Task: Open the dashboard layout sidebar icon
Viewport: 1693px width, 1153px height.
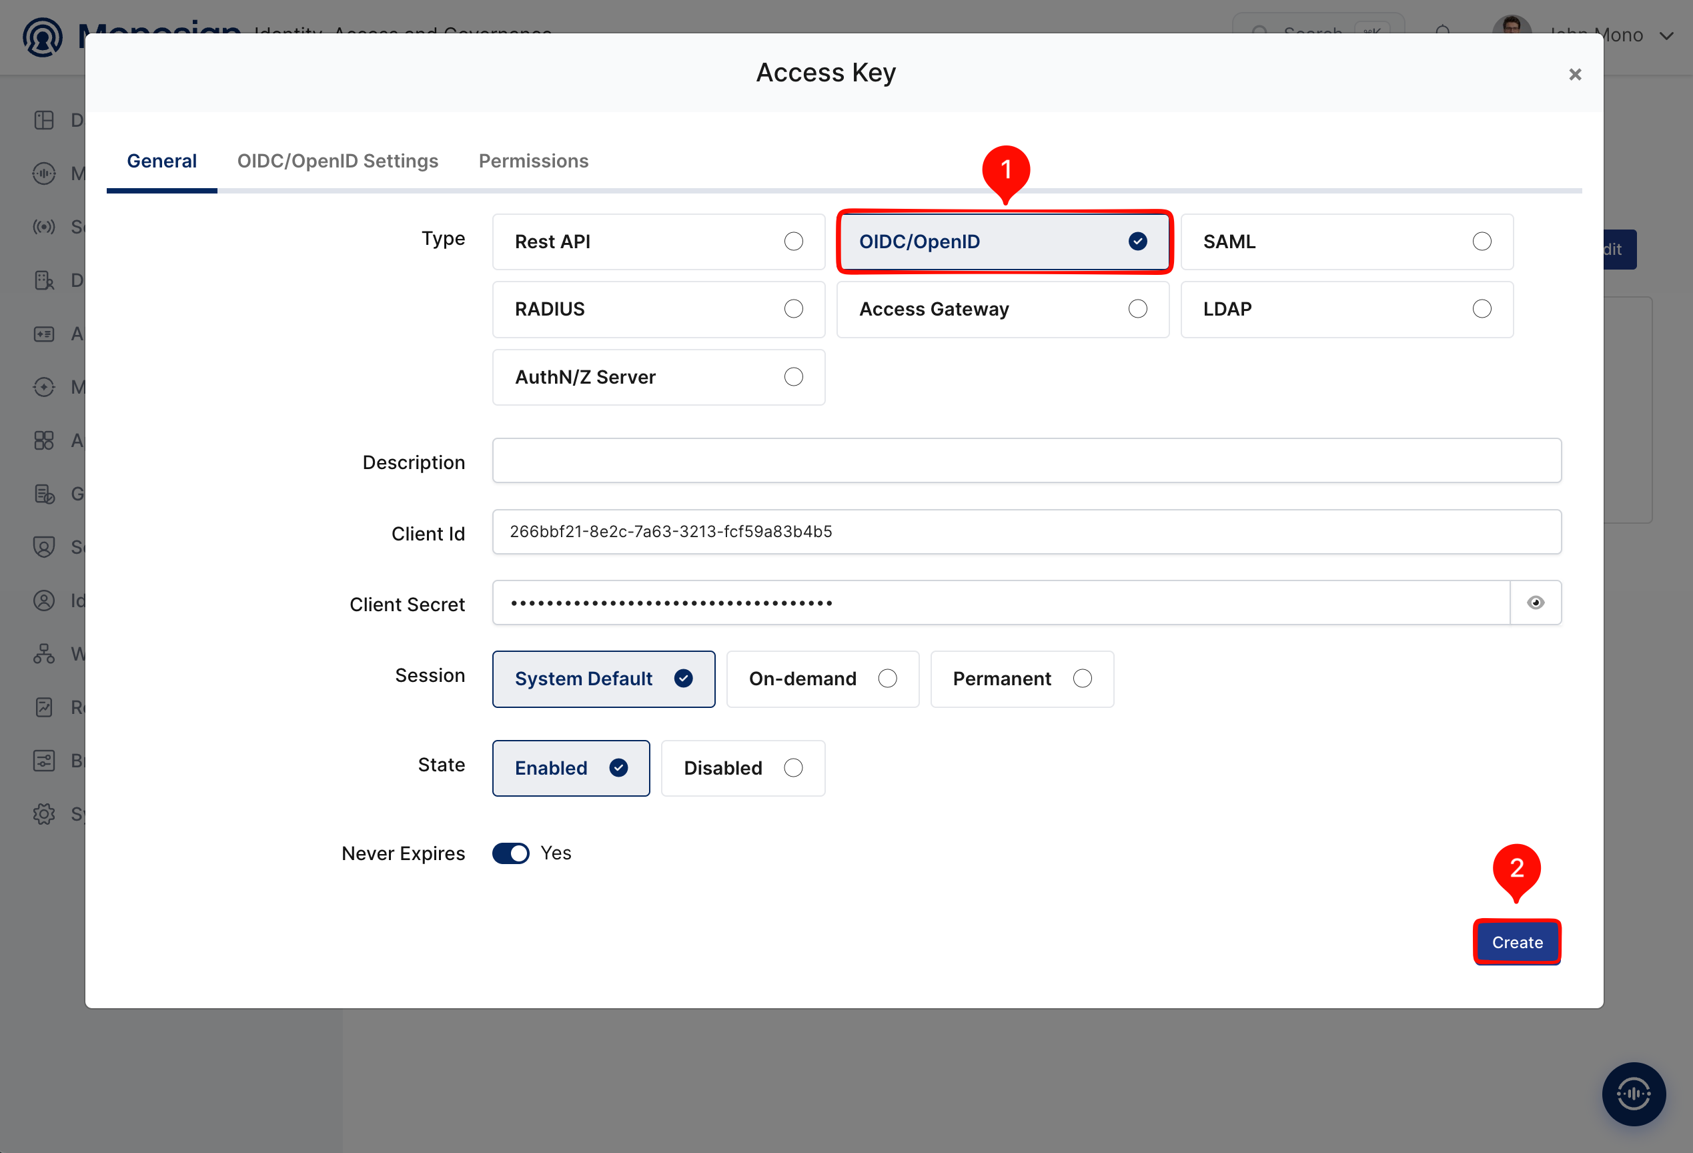Action: click(45, 120)
